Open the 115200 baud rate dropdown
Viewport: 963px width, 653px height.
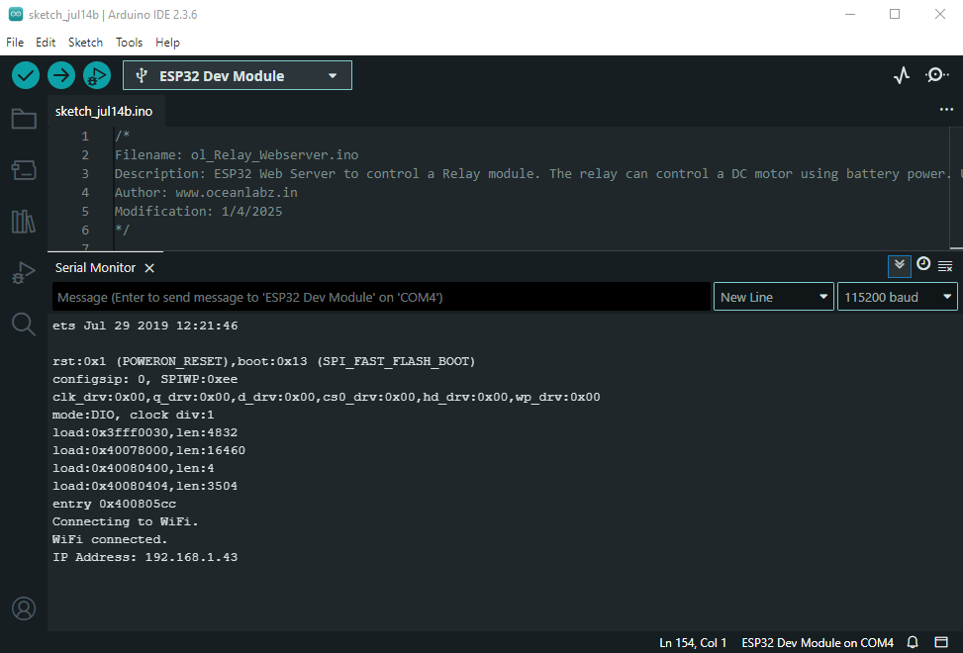(898, 297)
